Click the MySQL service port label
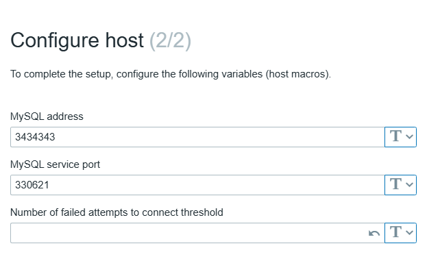This screenshot has height=259, width=440. point(55,164)
